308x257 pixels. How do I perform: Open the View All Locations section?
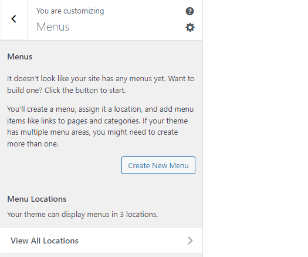[101, 241]
